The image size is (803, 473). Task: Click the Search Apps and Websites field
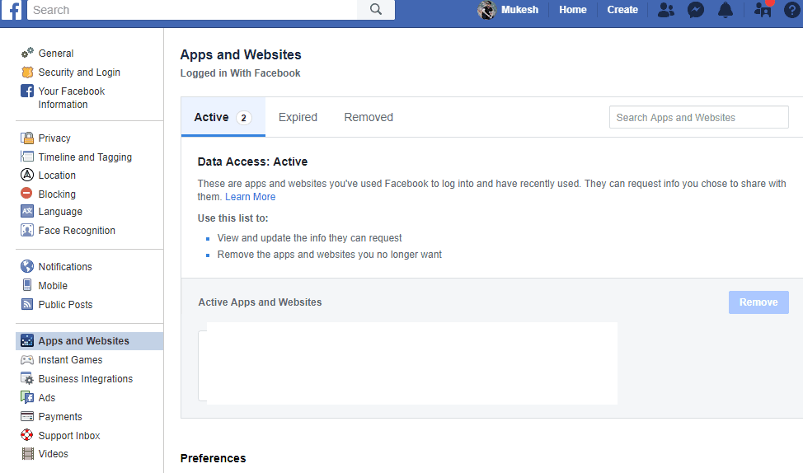pos(698,117)
